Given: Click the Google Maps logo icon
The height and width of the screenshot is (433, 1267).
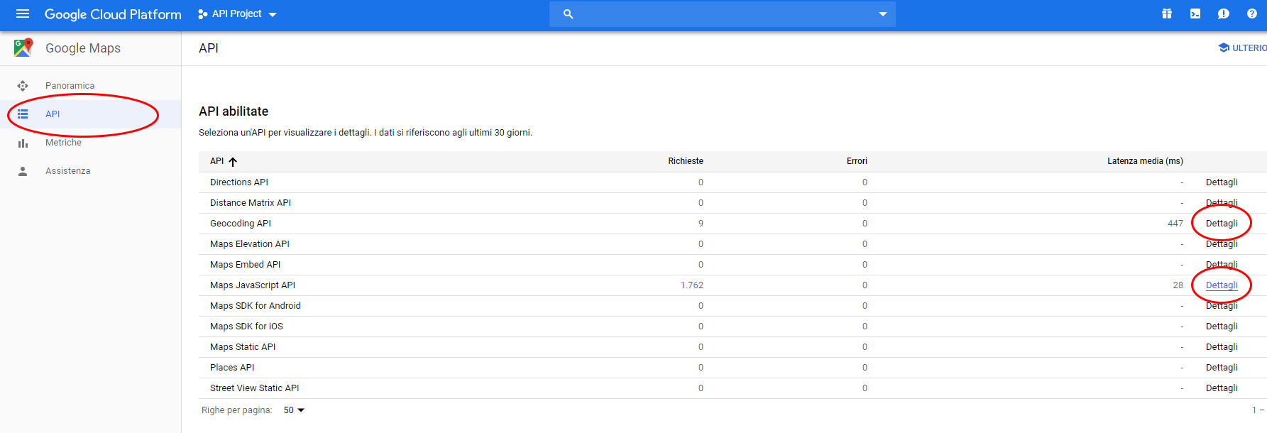Looking at the screenshot, I should pos(23,48).
